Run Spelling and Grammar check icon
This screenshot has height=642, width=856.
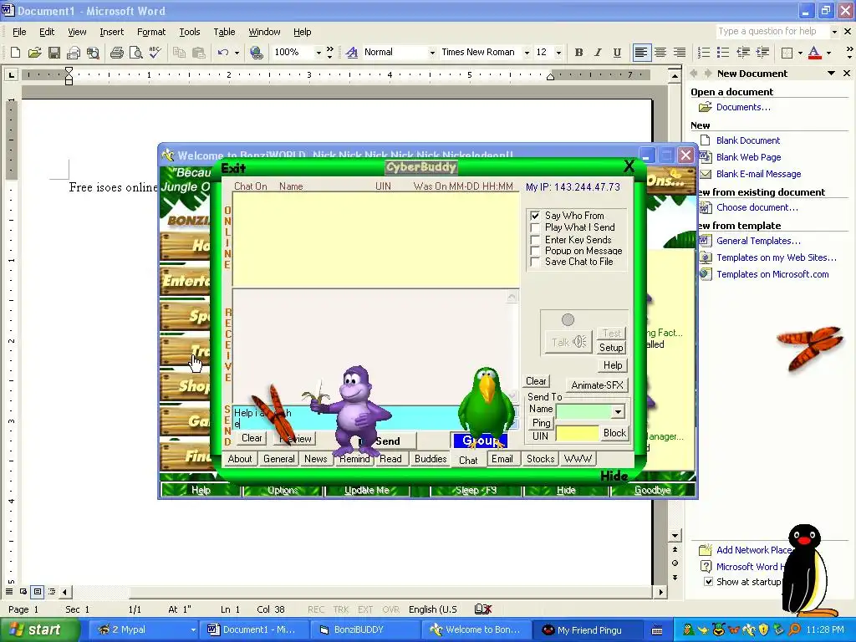[155, 53]
